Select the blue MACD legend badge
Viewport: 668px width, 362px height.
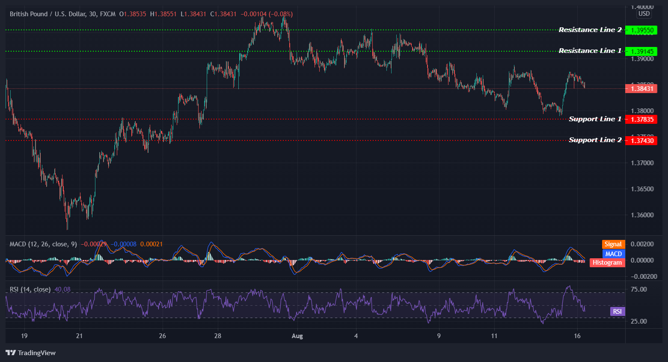click(x=614, y=253)
